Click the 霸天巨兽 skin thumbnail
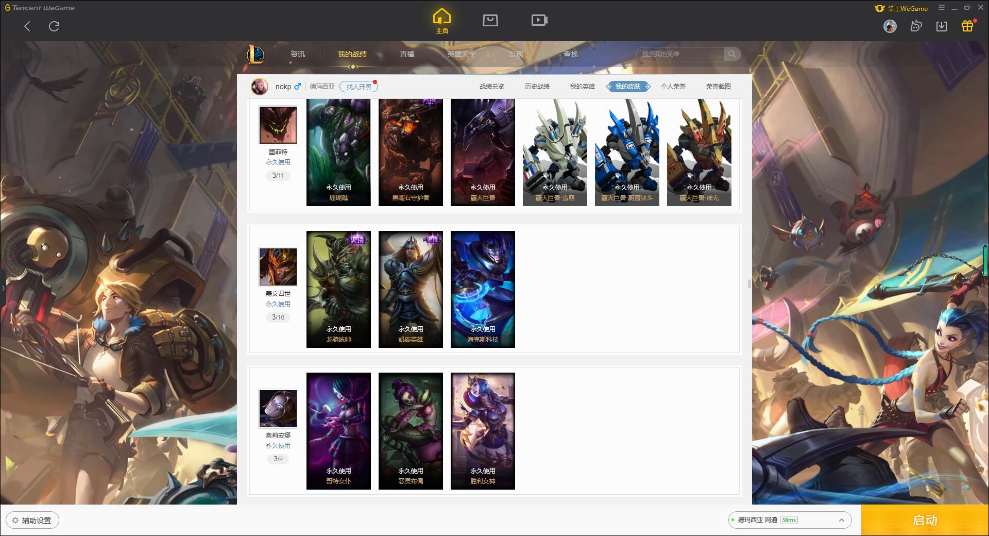989x536 pixels. [483, 153]
